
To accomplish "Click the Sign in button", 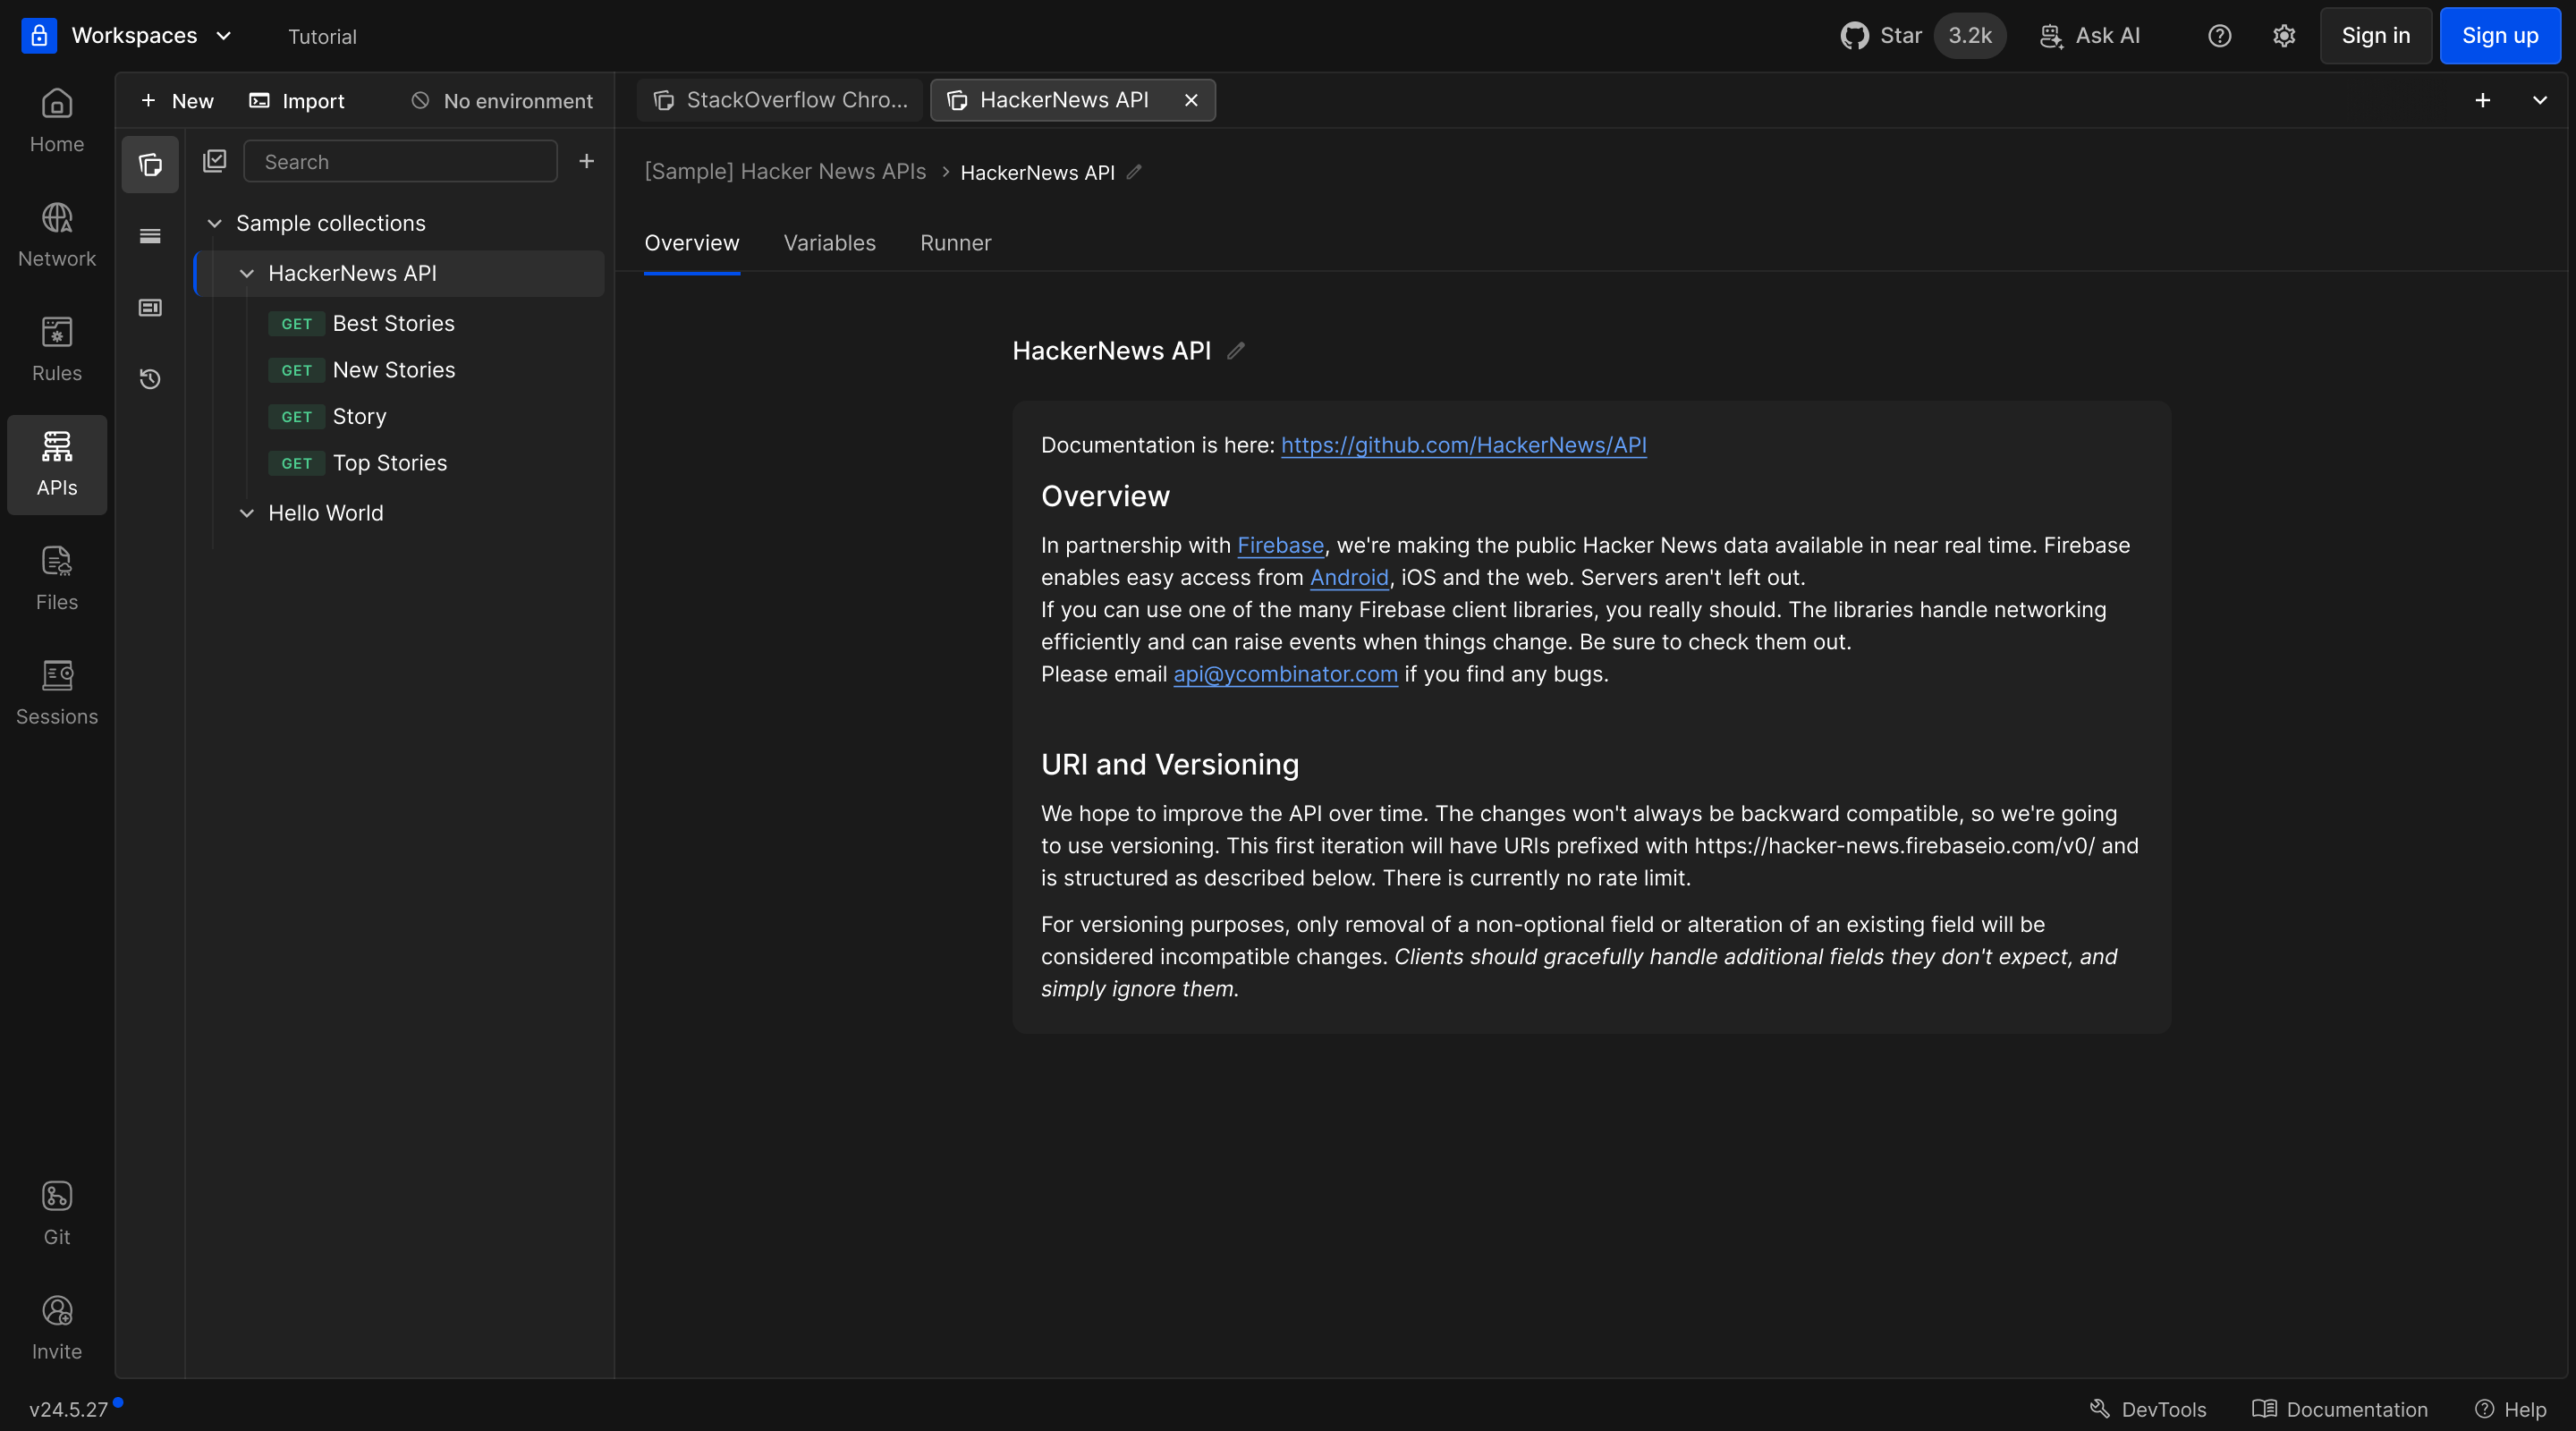I will coord(2375,36).
